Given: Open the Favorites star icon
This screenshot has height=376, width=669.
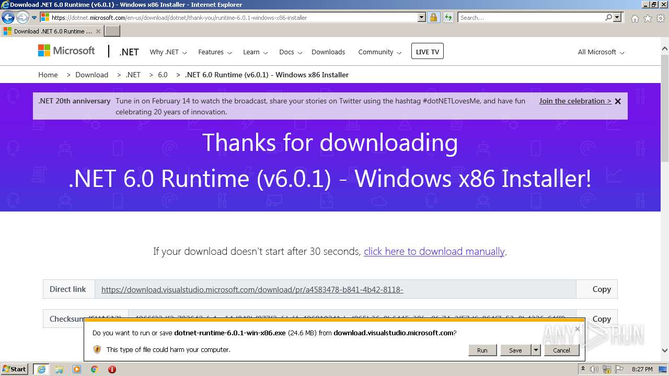Looking at the screenshot, I should (648, 18).
